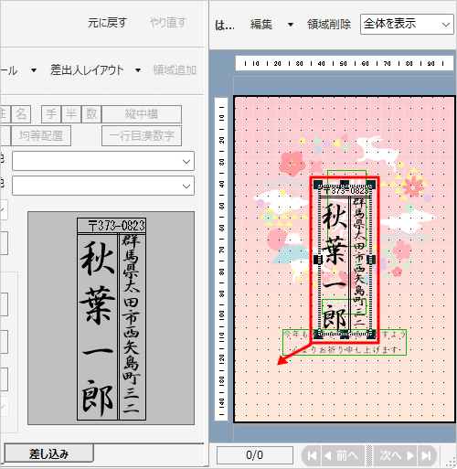457x469 pixels.
Task: Click the 0/0 record counter field
Action: [255, 455]
